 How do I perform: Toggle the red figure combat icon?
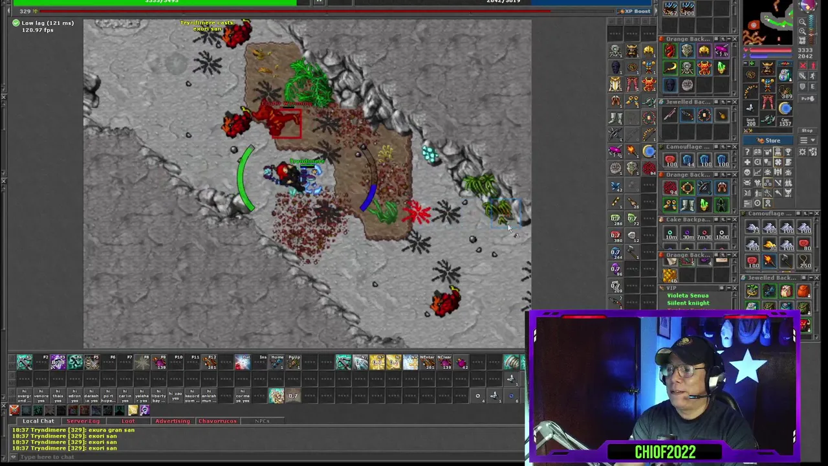tap(813, 65)
